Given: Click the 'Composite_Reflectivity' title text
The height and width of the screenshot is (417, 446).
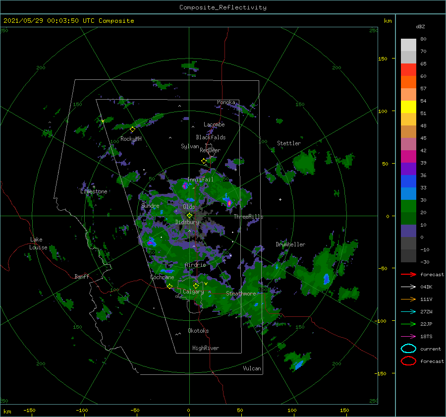Looking at the screenshot, I should click(223, 7).
